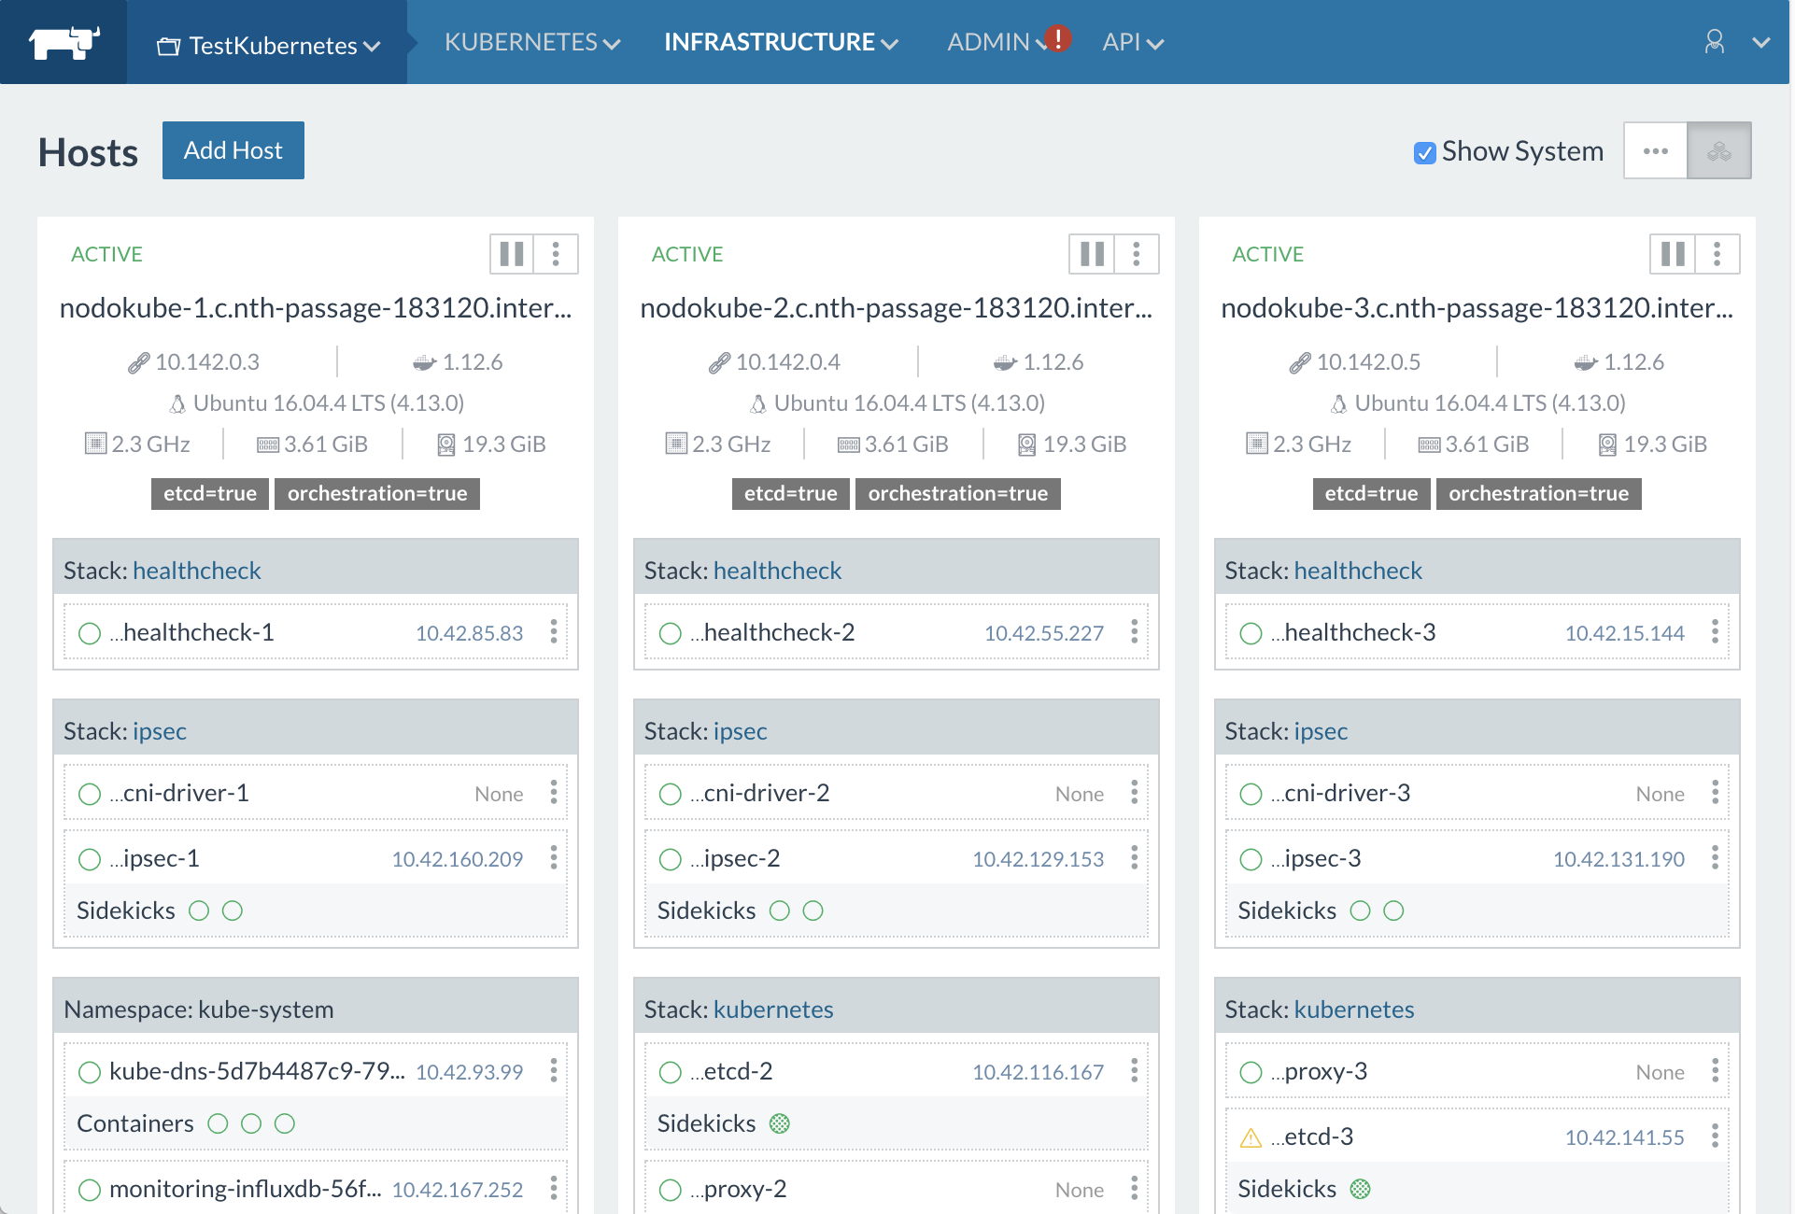Click etcd-2 sidekick status circle
This screenshot has width=1795, height=1214.
coord(780,1123)
